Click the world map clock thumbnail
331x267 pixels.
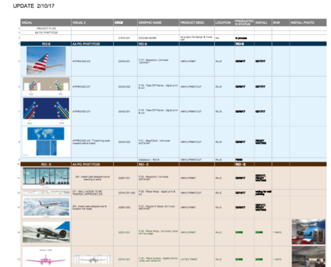tap(46, 142)
